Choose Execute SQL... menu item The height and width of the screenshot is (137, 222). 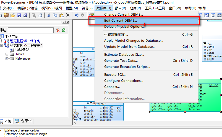point(147,75)
